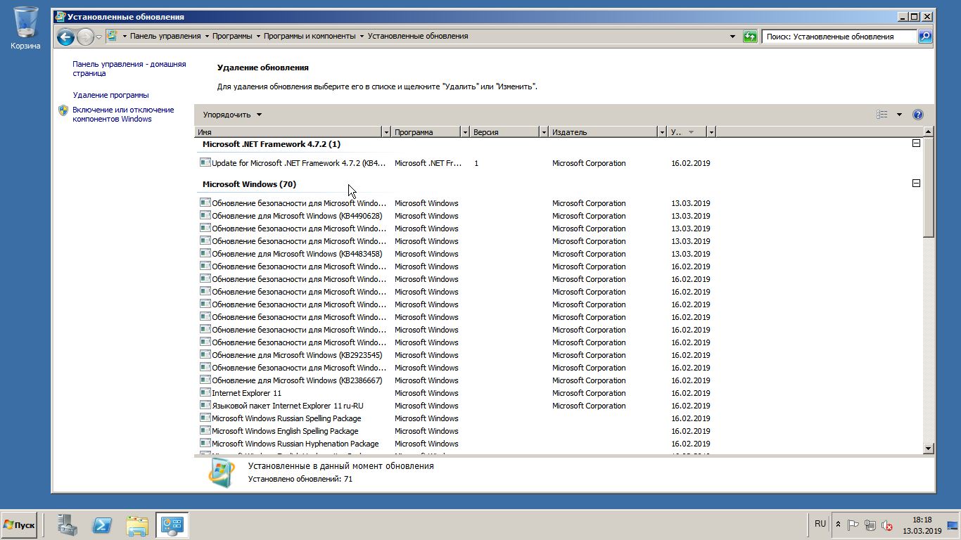Screen dimensions: 961x540
Task: Click the Control Panel taskbar button
Action: (172, 525)
